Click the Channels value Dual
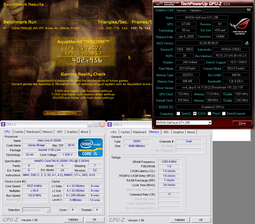 point(189,142)
